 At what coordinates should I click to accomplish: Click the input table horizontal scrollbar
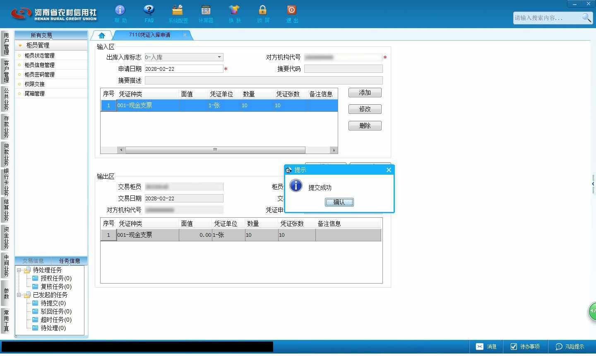(215, 150)
